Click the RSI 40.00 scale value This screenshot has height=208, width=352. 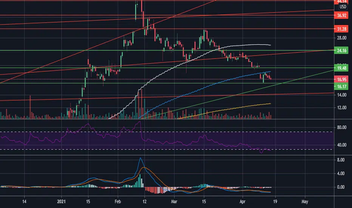pyautogui.click(x=341, y=145)
